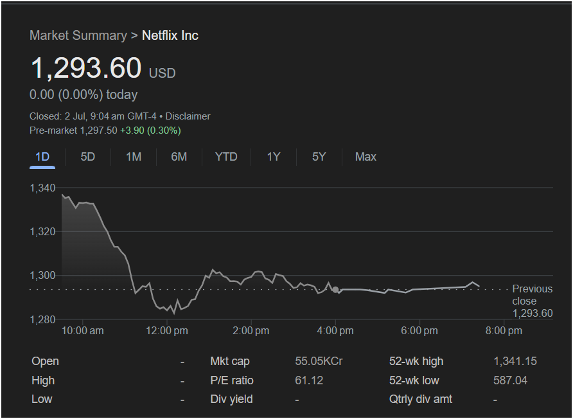This screenshot has height=419, width=573.
Task: Click the Open label in stats
Action: 46,361
